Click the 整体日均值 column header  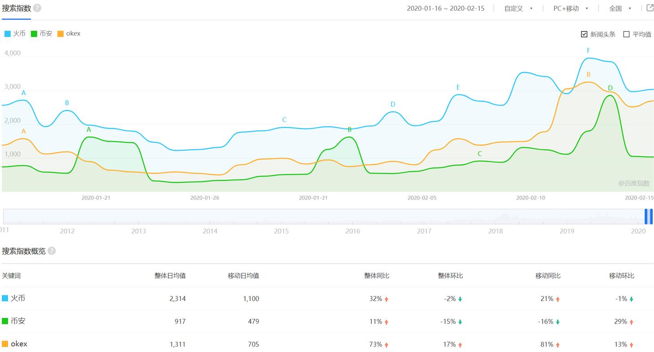pyautogui.click(x=170, y=276)
